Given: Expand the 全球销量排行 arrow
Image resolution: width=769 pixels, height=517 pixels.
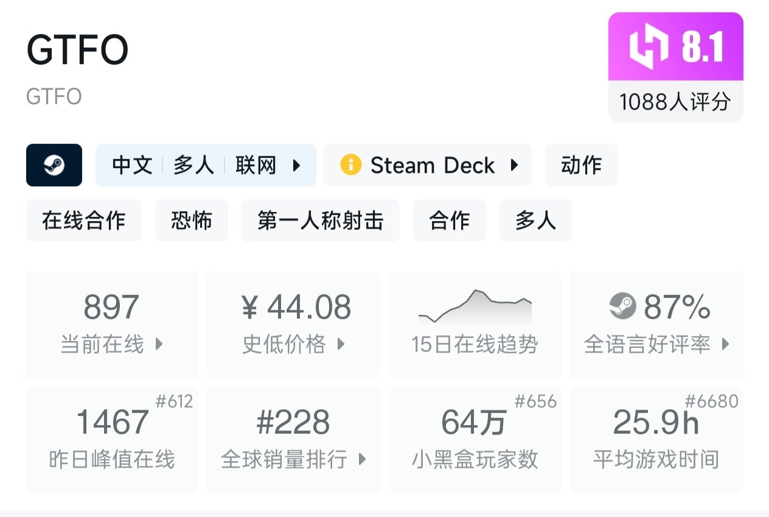Looking at the screenshot, I should coord(363,459).
